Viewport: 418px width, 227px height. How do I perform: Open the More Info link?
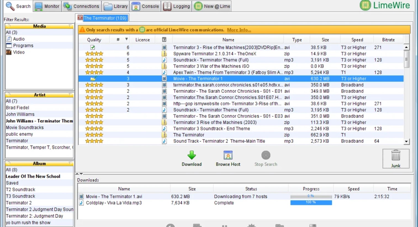(x=239, y=30)
